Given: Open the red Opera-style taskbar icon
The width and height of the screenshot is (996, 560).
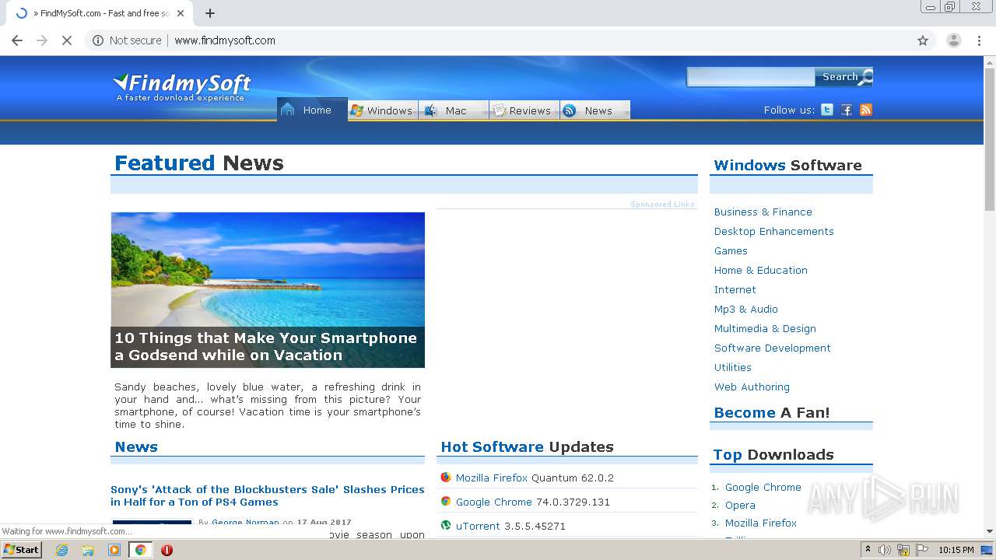Looking at the screenshot, I should pyautogui.click(x=167, y=550).
